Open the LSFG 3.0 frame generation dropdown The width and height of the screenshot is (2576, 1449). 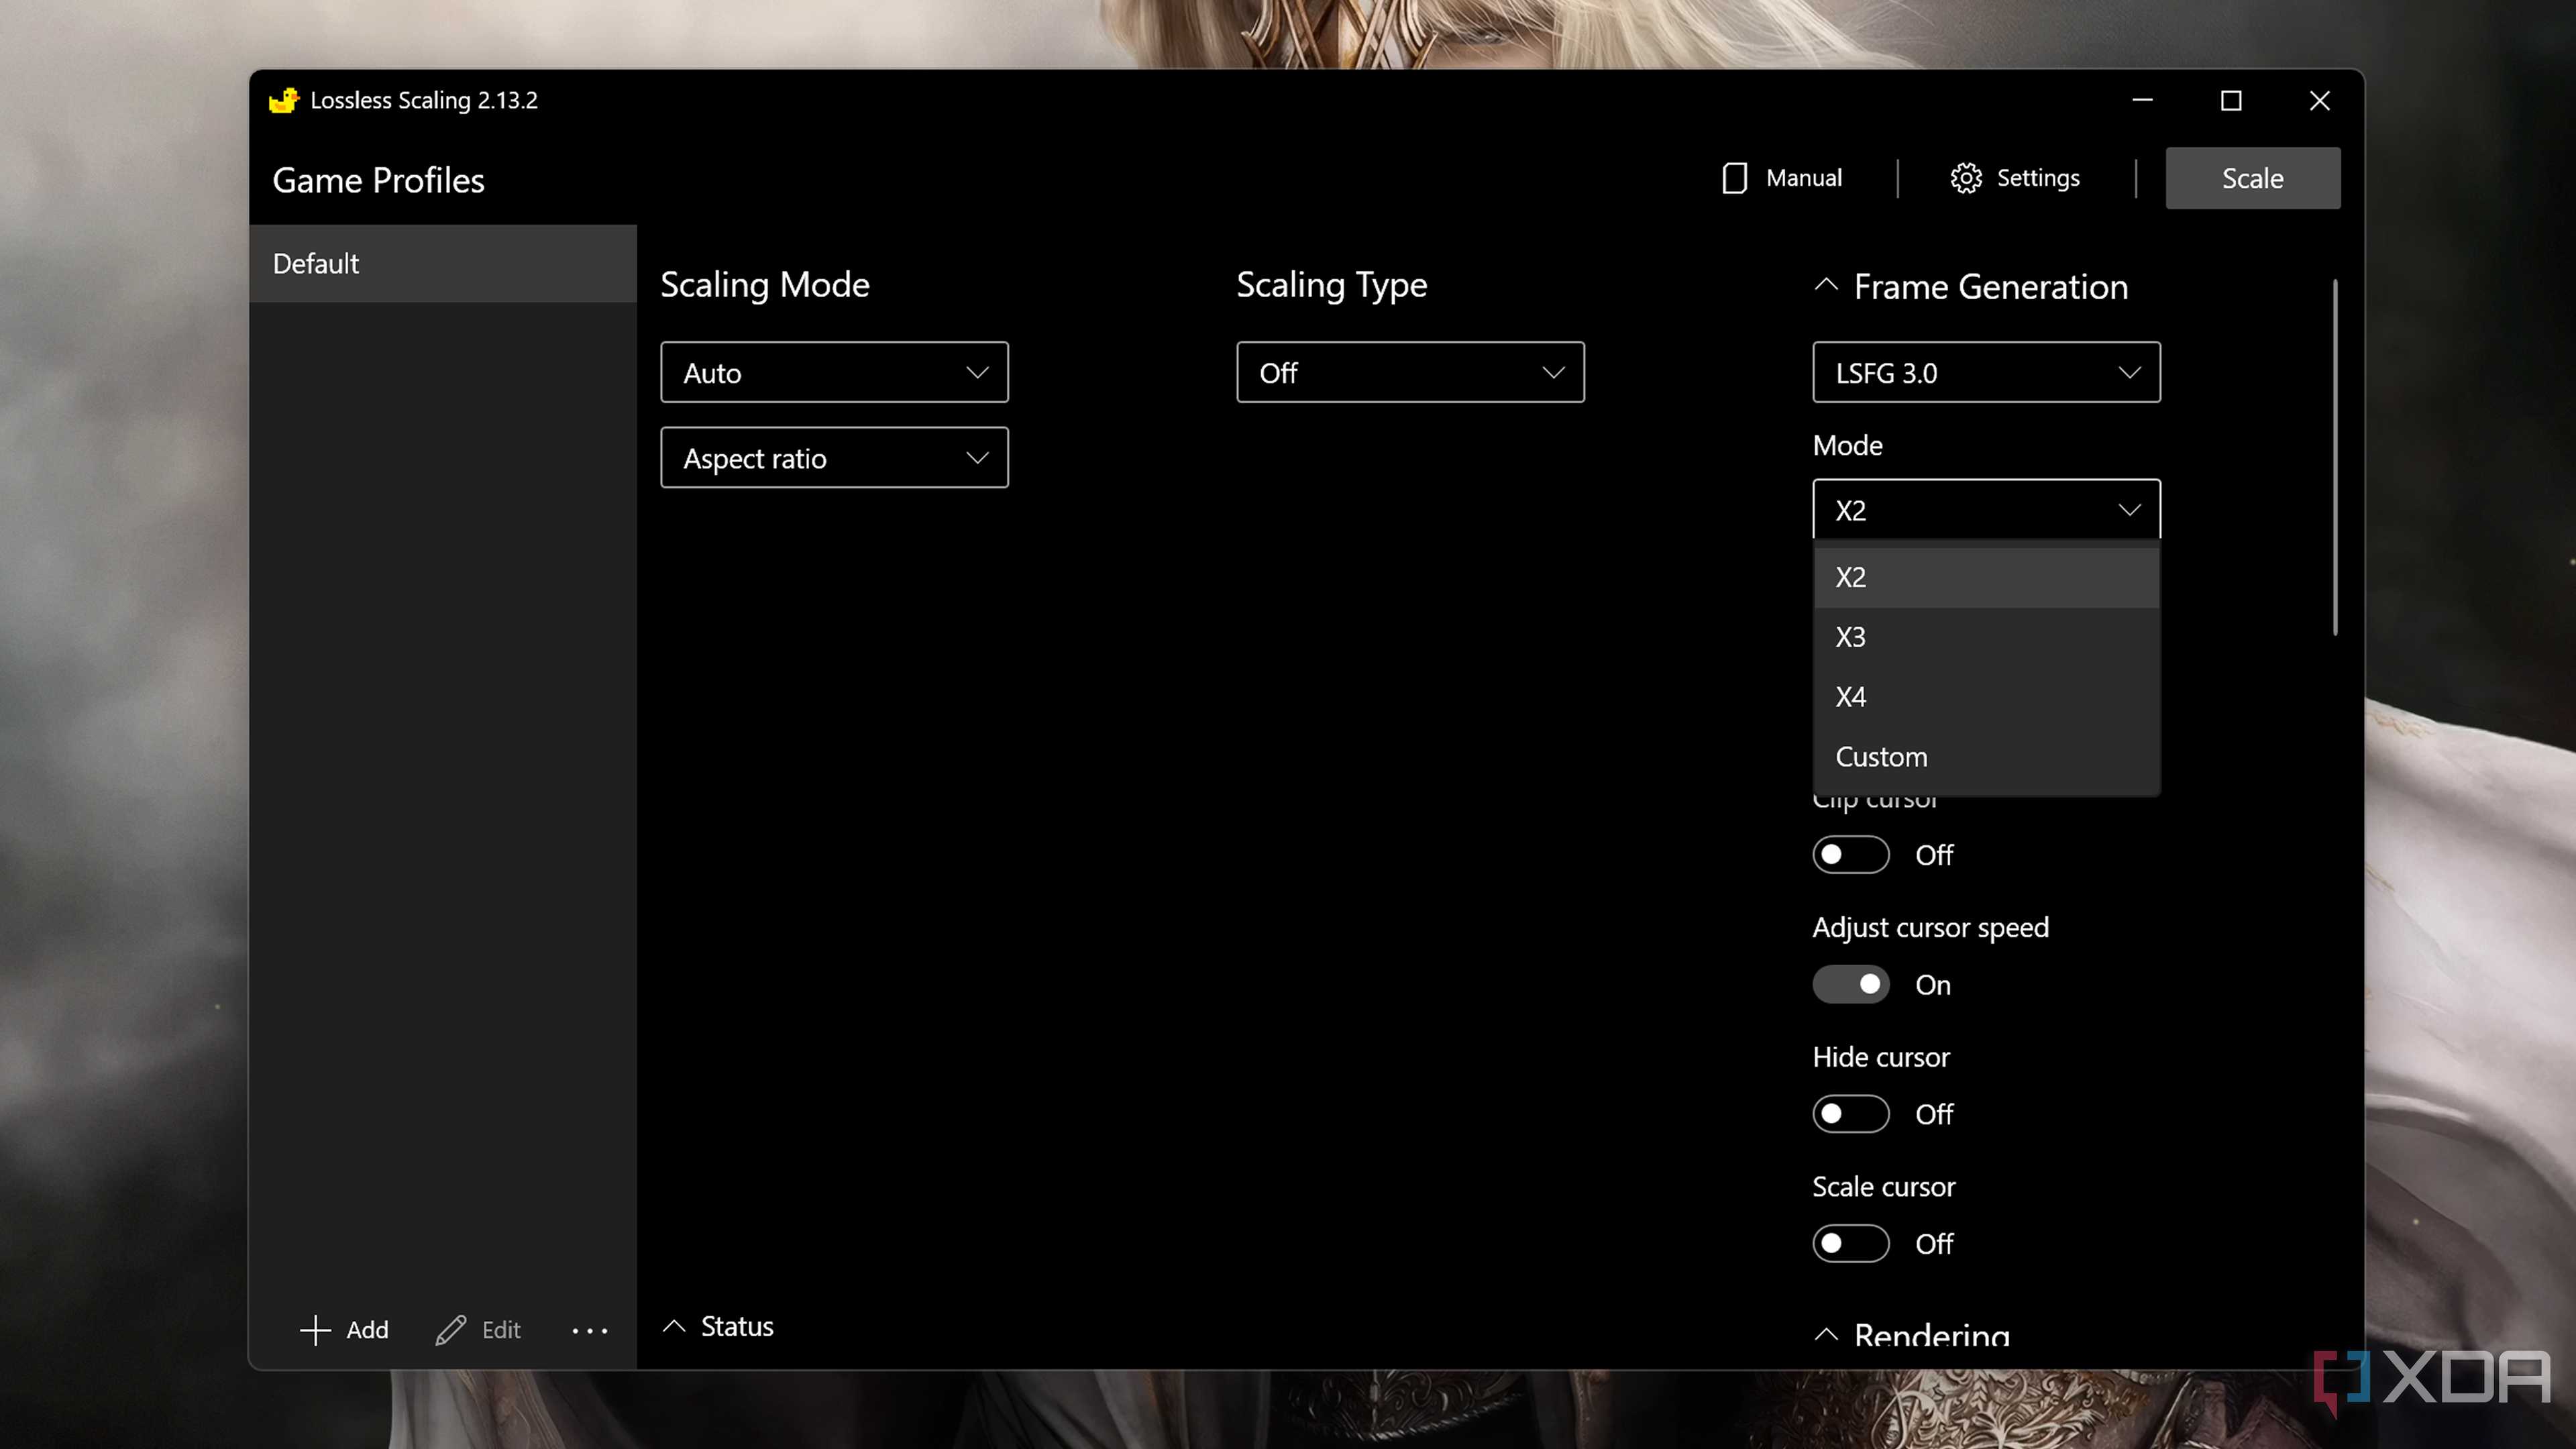coord(1986,373)
